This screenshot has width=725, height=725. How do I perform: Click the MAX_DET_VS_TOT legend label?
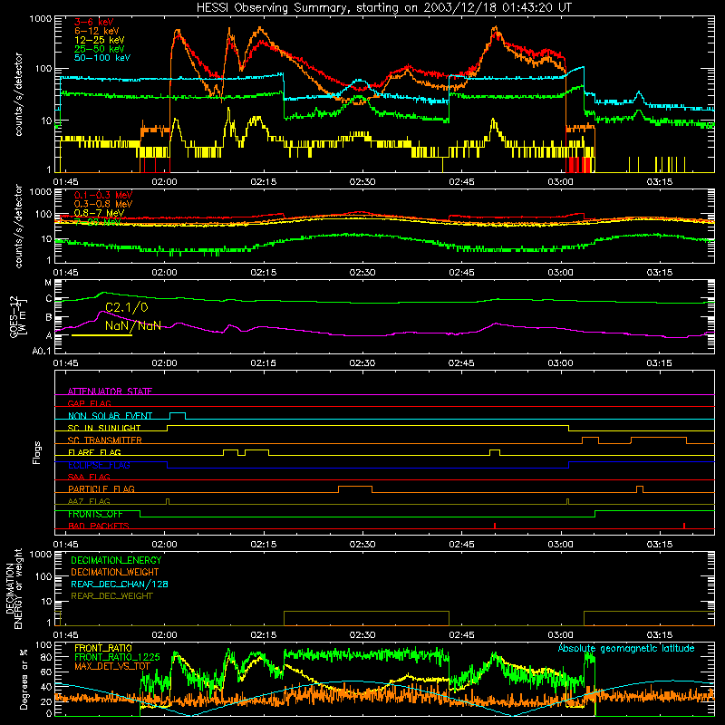pyautogui.click(x=112, y=666)
